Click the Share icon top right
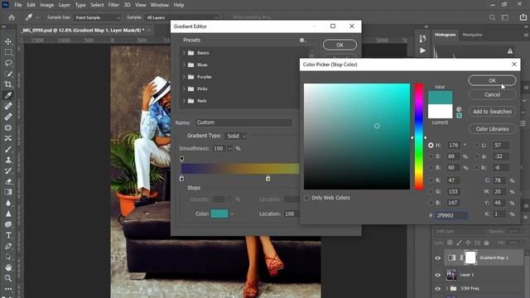530x298 pixels. pos(523,17)
